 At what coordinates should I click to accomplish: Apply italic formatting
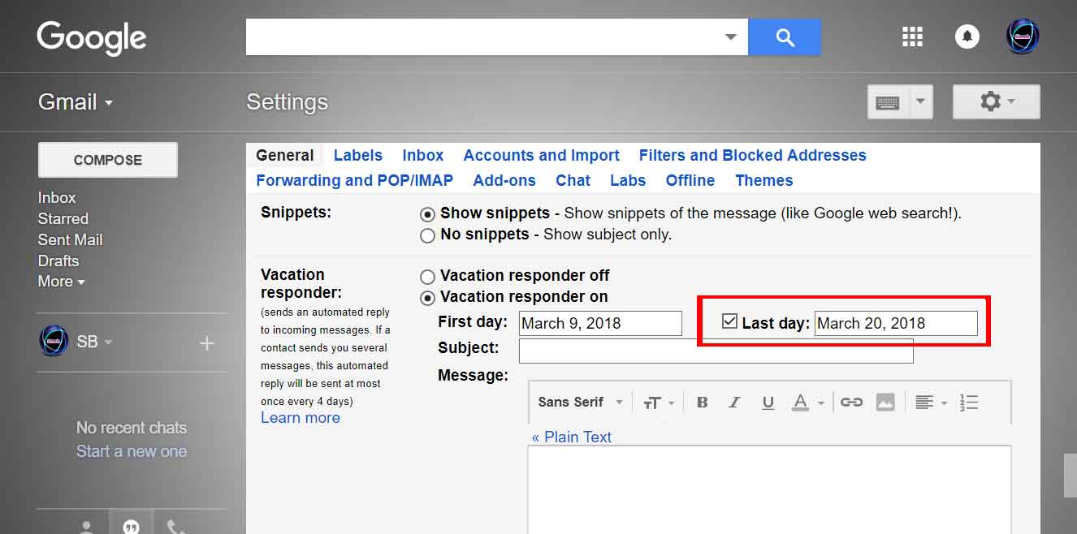click(x=734, y=402)
